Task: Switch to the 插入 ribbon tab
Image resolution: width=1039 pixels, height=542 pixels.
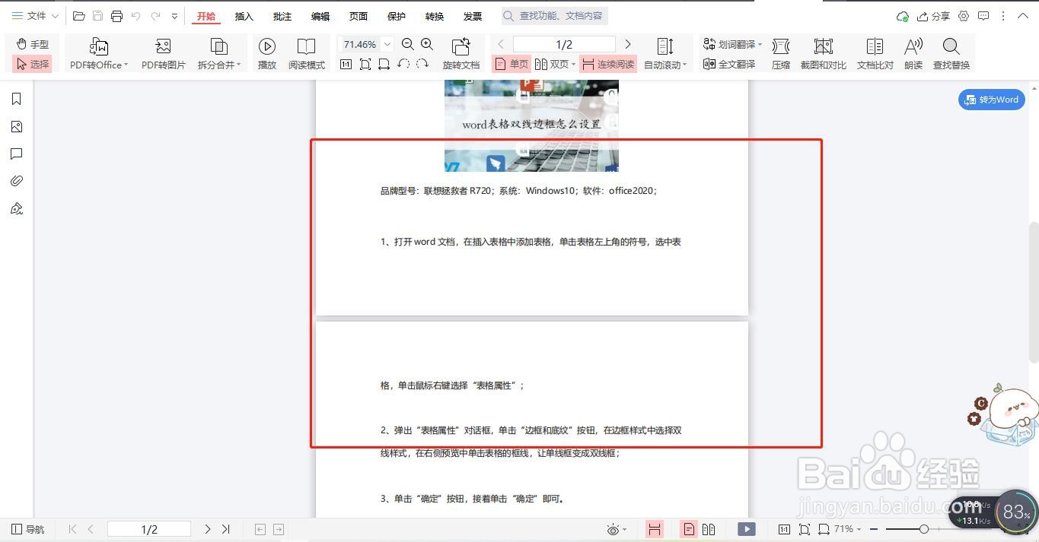Action: coord(244,15)
